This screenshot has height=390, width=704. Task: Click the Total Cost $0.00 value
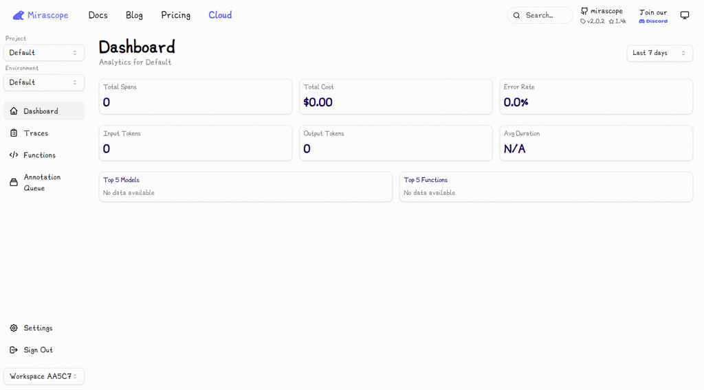pos(318,102)
